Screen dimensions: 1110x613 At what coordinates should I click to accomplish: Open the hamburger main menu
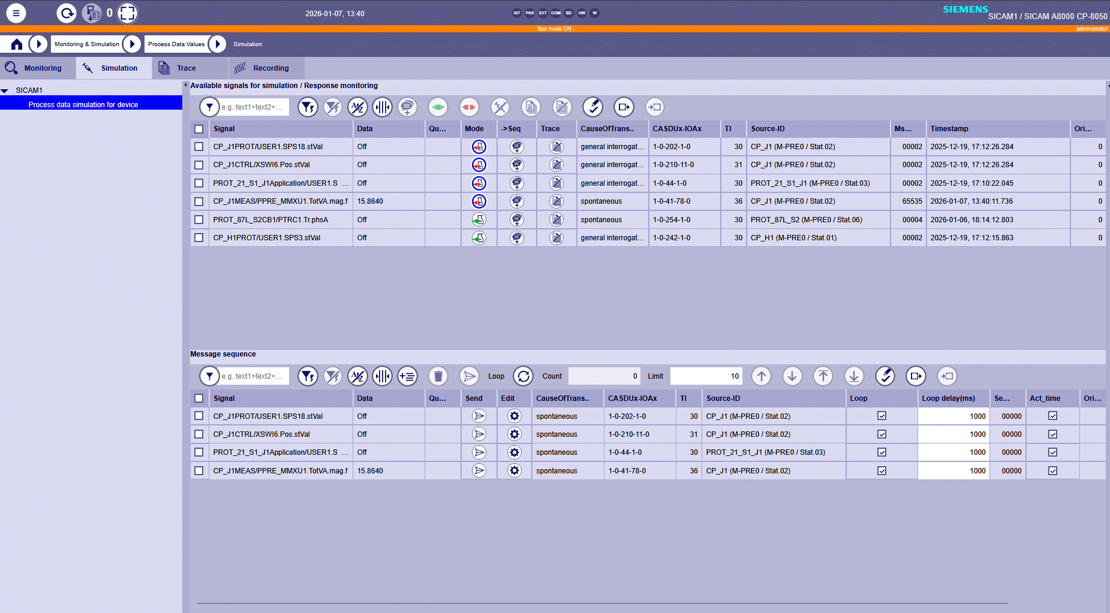[x=16, y=13]
